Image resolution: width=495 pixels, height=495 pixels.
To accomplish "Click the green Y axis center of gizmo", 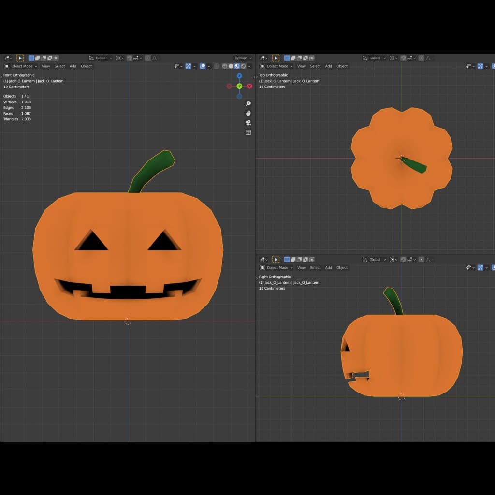I will [239, 86].
